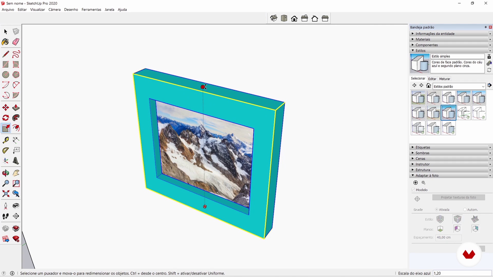Switch to the Misturar styles tab
Screen dimensions: 493x277
tap(444, 79)
